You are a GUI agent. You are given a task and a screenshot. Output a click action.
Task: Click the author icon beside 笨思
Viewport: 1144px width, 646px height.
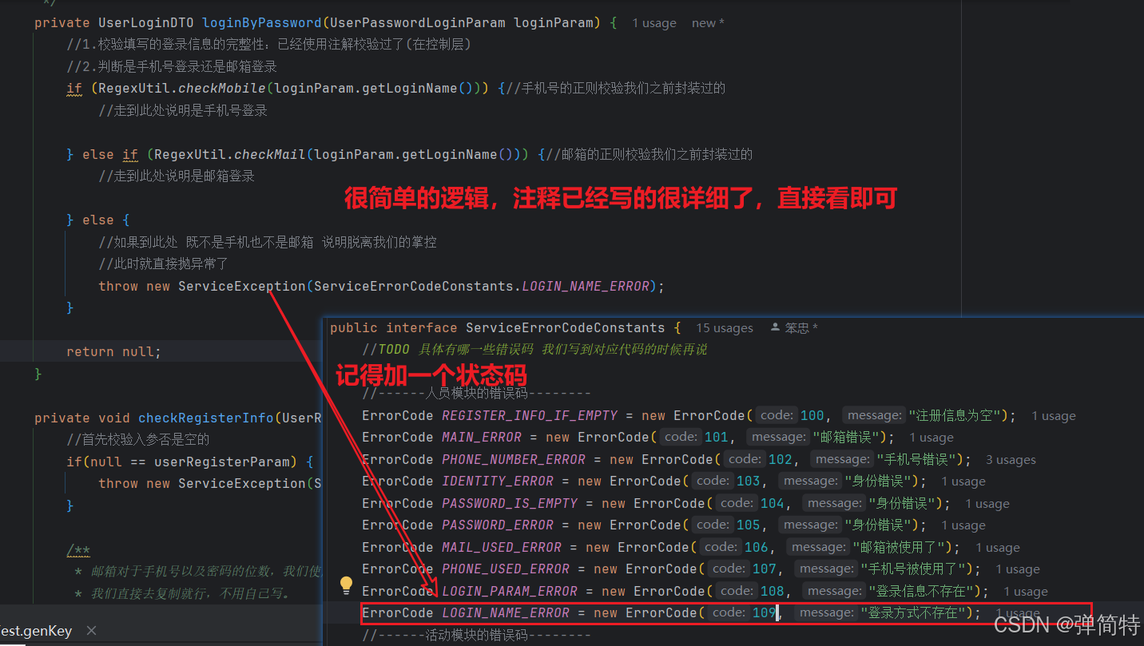click(775, 327)
